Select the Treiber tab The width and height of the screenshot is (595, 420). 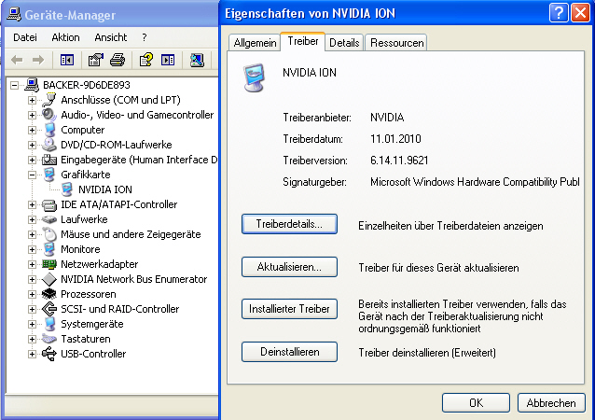303,41
